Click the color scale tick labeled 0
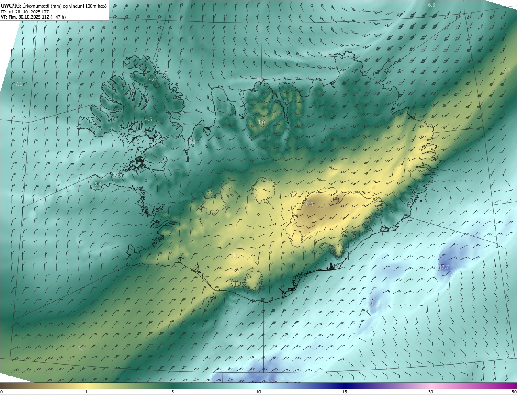The image size is (517, 395). tap(1, 392)
